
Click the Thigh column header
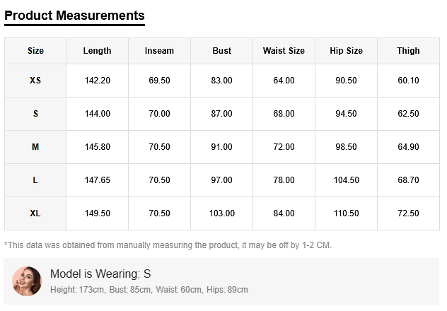(x=408, y=51)
